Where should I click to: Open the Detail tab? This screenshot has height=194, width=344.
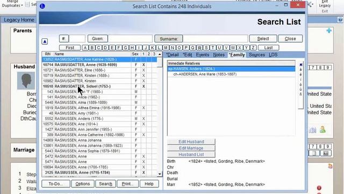coord(172,55)
